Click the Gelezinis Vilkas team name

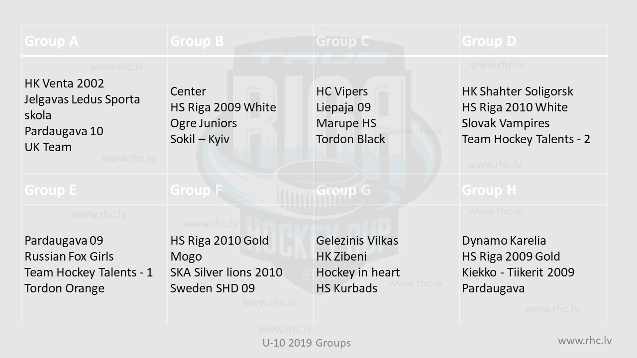click(357, 241)
